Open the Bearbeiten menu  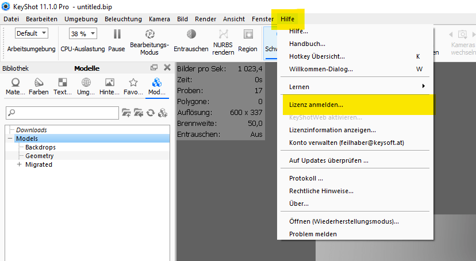(x=41, y=19)
